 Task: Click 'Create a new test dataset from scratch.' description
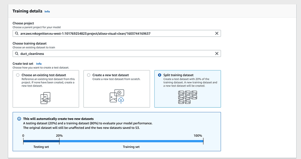click(x=117, y=79)
